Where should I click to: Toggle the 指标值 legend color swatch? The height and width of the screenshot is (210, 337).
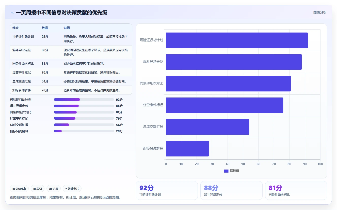pyautogui.click(x=226, y=171)
